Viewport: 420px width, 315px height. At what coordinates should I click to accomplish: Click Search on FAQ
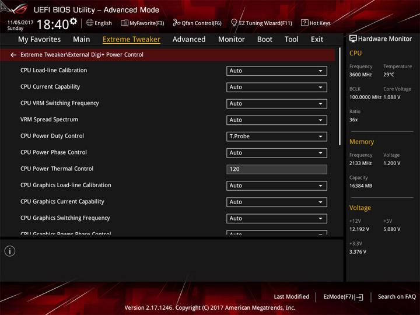pos(397,297)
